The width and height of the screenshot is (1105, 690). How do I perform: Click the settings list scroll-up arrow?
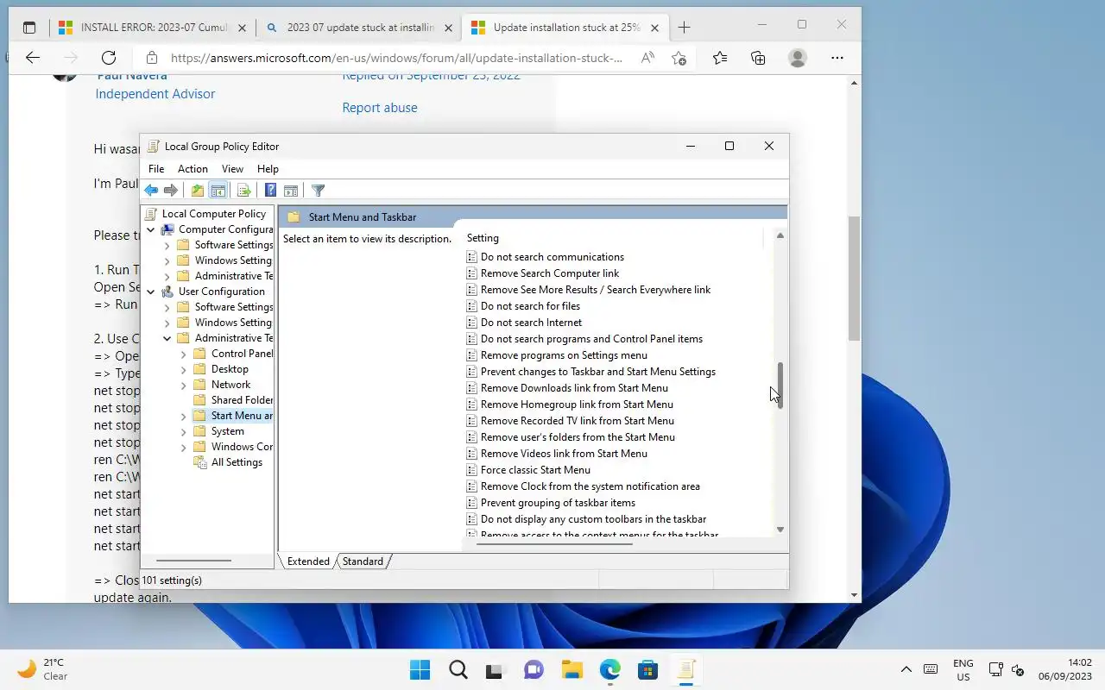780,235
